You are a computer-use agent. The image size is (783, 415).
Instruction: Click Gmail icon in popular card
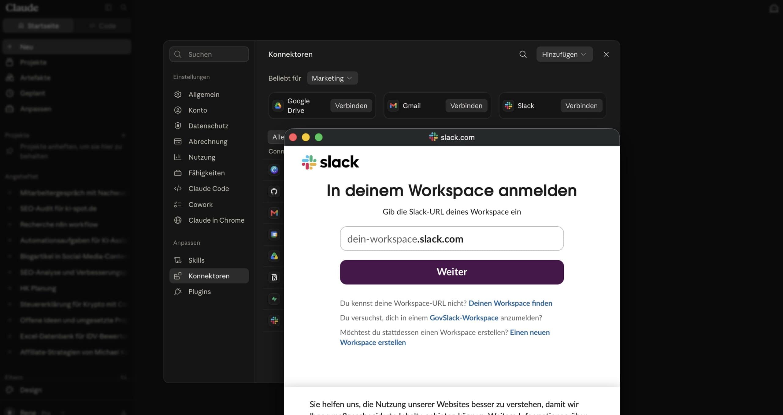(393, 106)
